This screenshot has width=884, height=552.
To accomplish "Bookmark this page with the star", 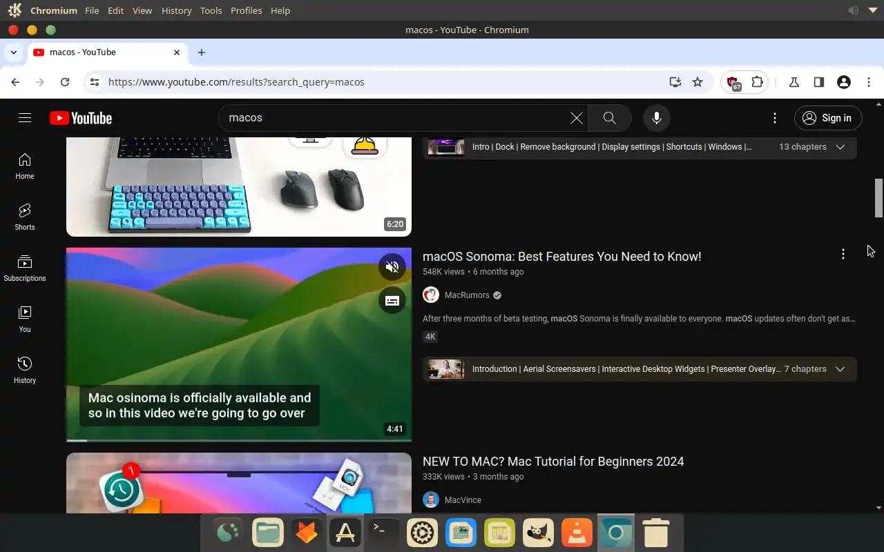I will coord(698,82).
